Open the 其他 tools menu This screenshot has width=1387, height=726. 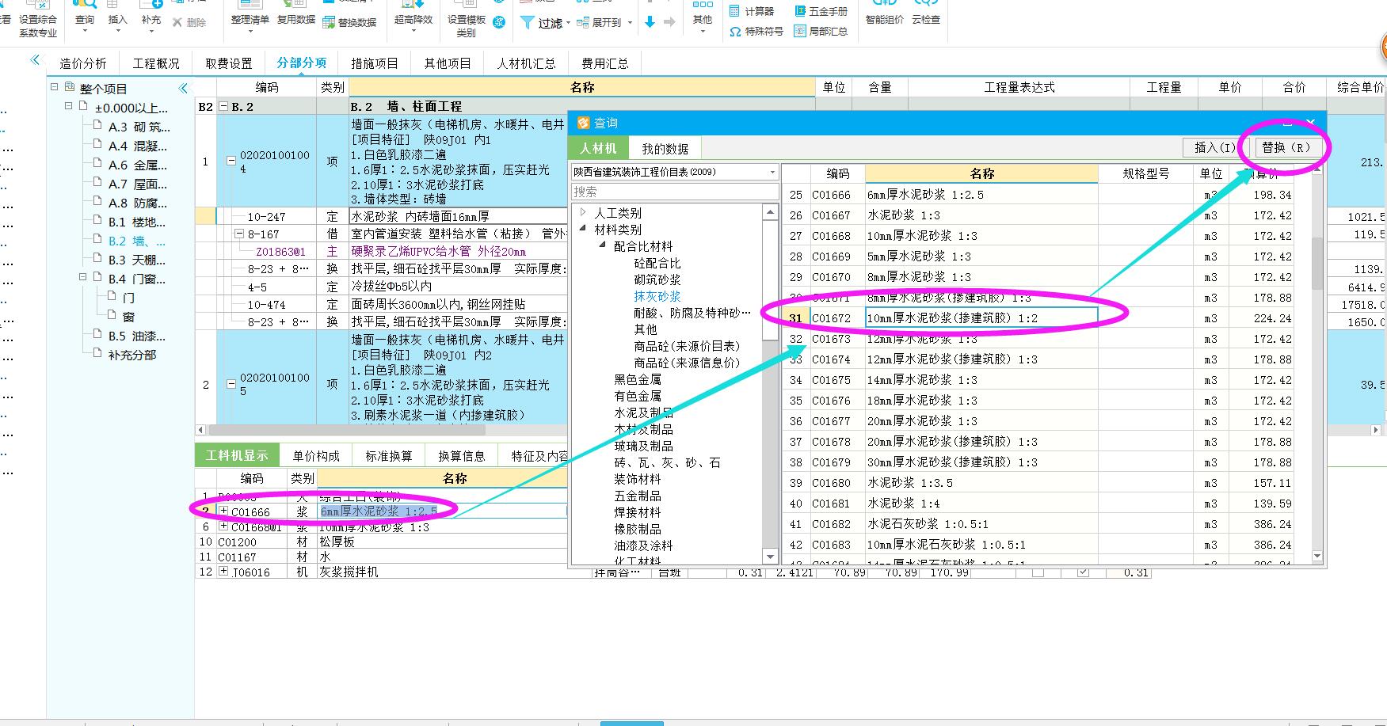(x=703, y=16)
